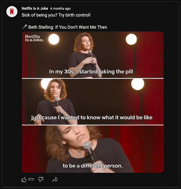
Task: Click the left stage light in top panel
Action: coord(54,40)
